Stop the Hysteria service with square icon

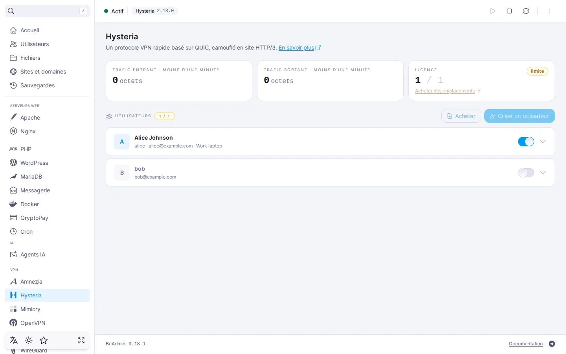[x=509, y=11]
